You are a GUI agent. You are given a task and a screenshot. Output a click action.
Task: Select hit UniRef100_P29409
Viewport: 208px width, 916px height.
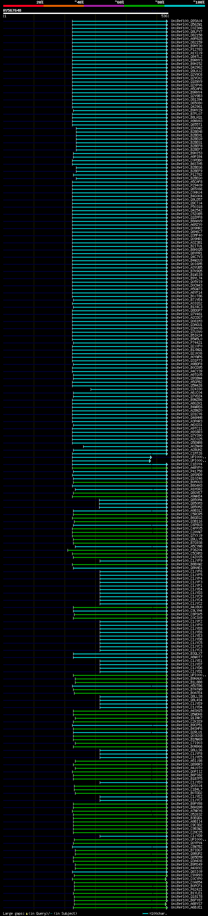[186, 185]
